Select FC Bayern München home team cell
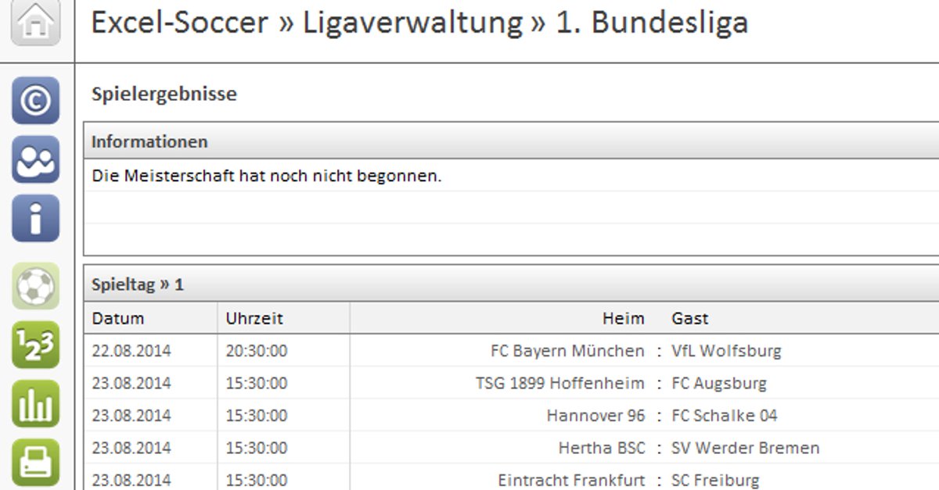The height and width of the screenshot is (490, 939). tap(567, 351)
